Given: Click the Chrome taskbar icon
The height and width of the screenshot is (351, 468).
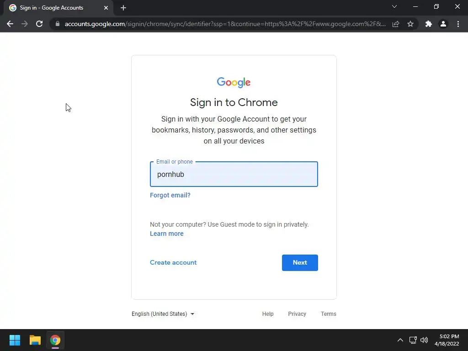Looking at the screenshot, I should click(55, 340).
